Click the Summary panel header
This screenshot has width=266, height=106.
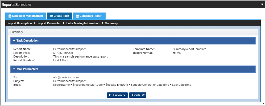click(133, 32)
